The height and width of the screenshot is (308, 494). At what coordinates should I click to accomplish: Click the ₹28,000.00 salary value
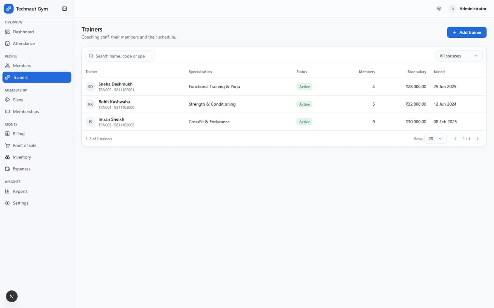click(416, 87)
